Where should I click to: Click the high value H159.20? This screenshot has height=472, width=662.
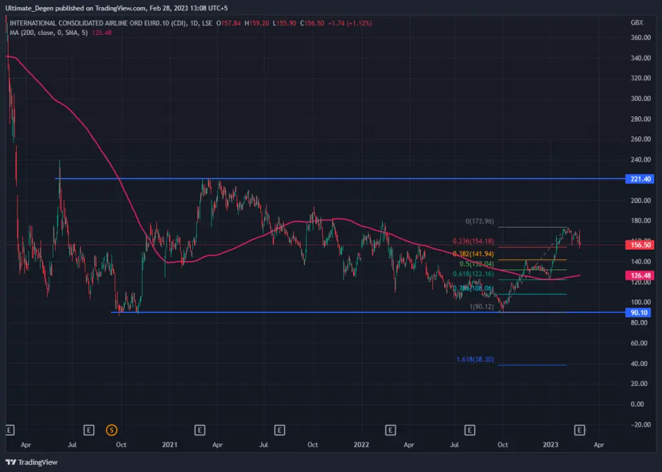(257, 23)
